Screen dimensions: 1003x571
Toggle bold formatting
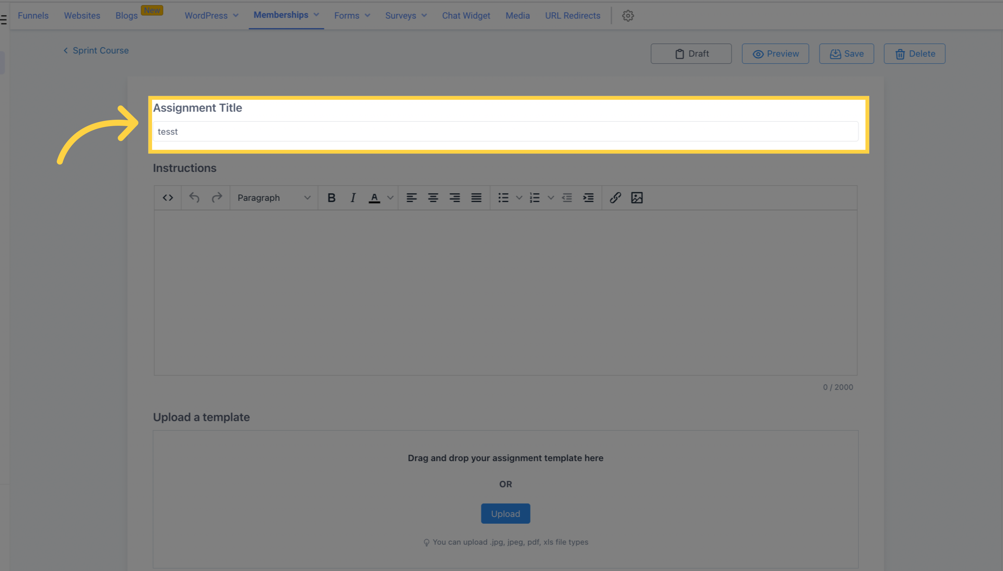(331, 197)
